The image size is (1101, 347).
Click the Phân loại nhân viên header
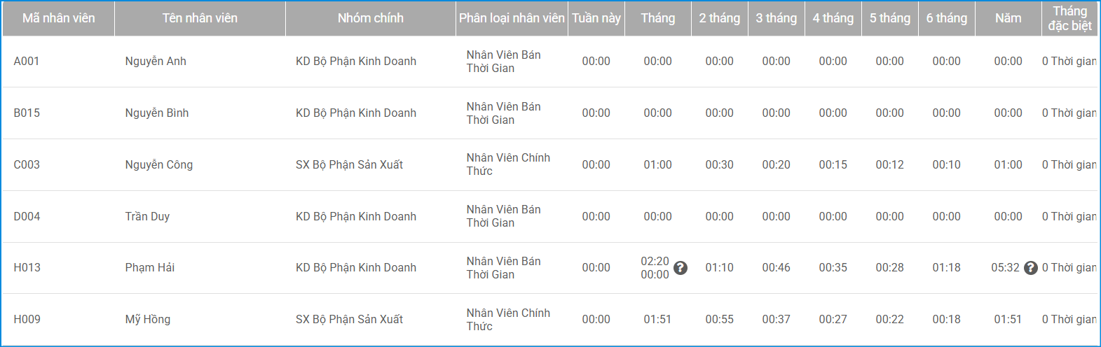point(512,18)
